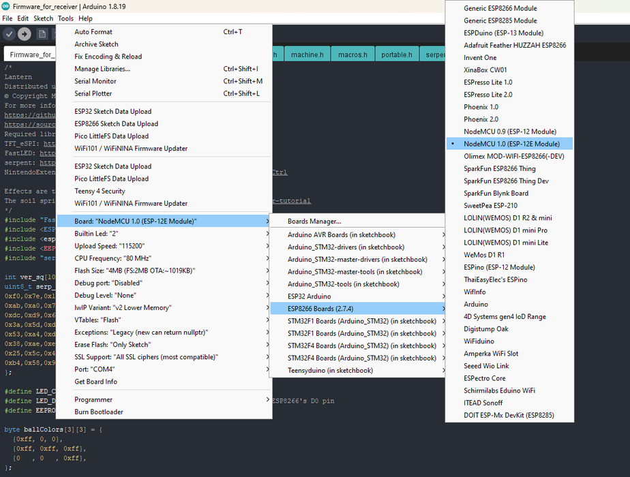
Task: Switch to the machine.h tab
Action: click(x=307, y=55)
